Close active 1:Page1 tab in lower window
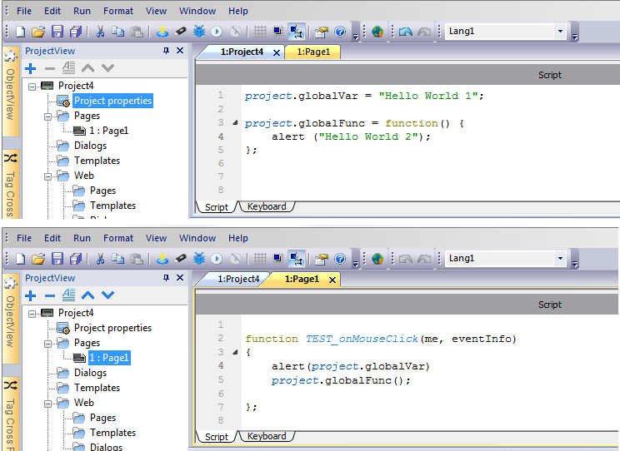This screenshot has width=620, height=451. [x=332, y=280]
